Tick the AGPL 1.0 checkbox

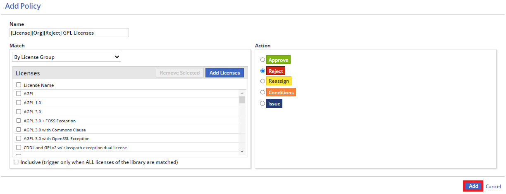[x=19, y=103]
